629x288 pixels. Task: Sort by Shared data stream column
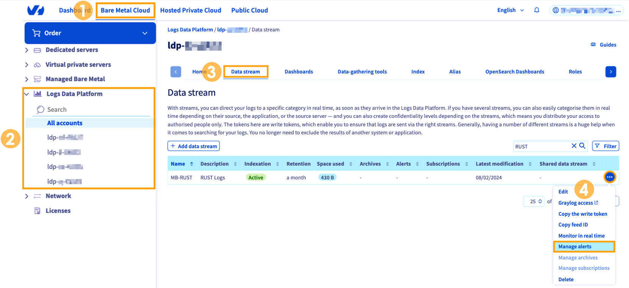[594, 164]
